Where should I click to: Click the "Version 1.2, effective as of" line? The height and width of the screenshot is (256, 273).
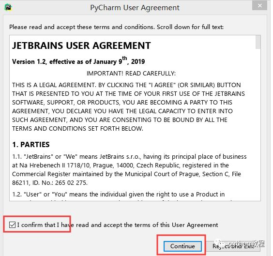[x=78, y=61]
